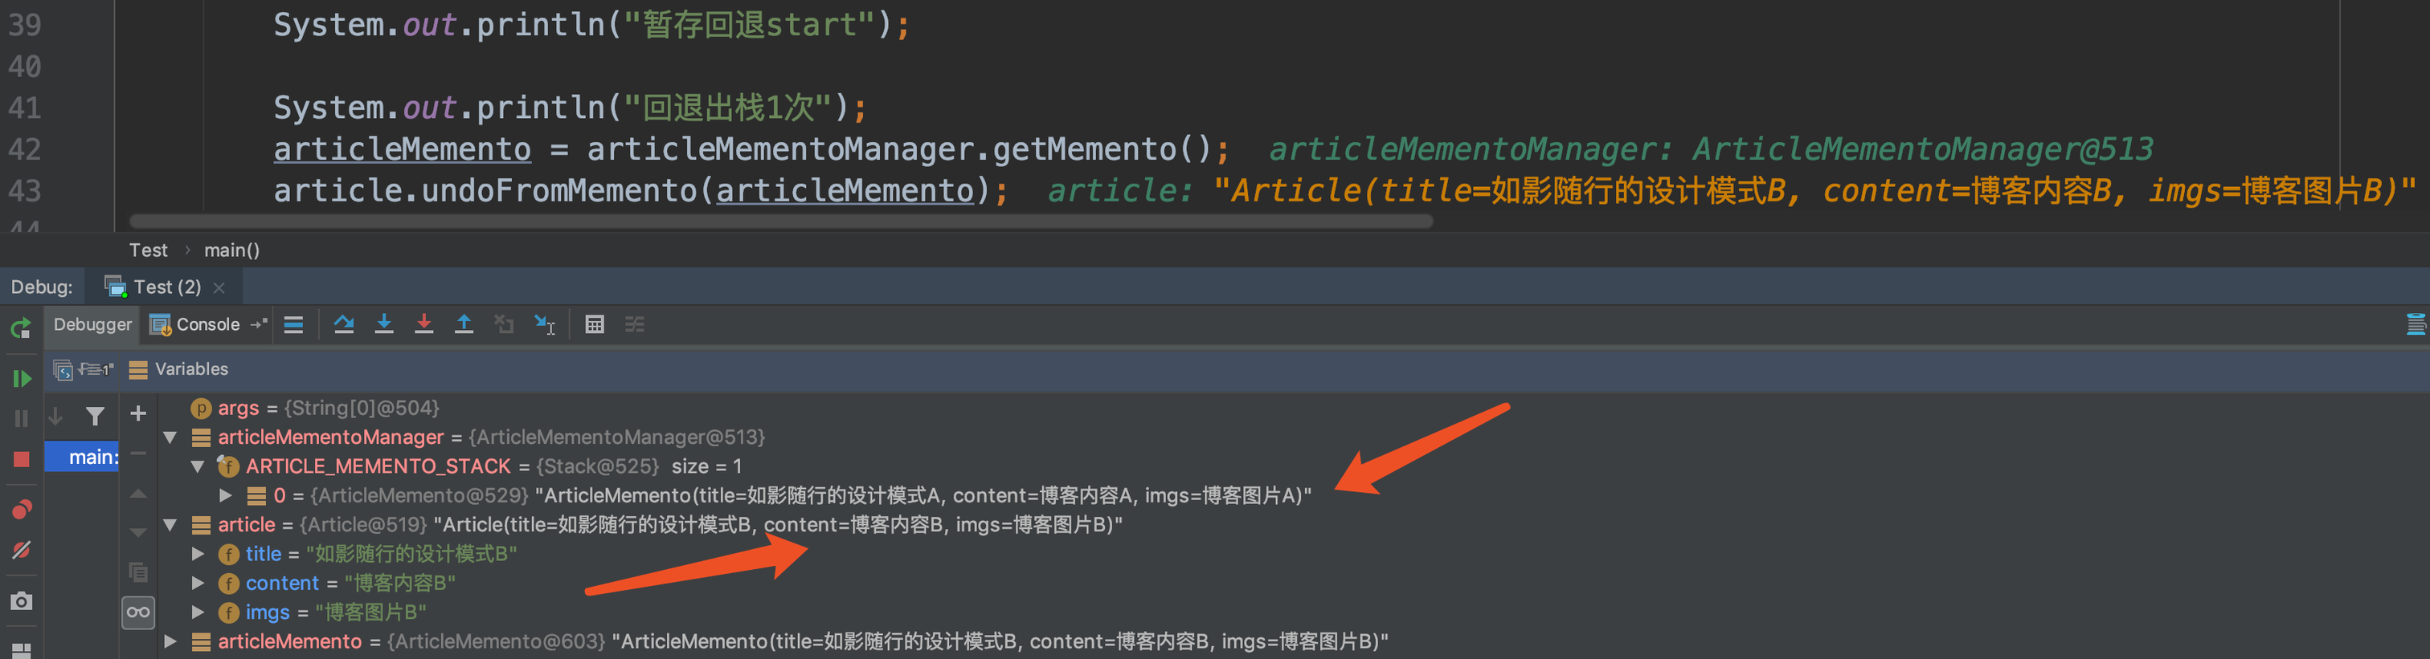Rerun the Test debug session
The height and width of the screenshot is (659, 2430).
point(21,328)
